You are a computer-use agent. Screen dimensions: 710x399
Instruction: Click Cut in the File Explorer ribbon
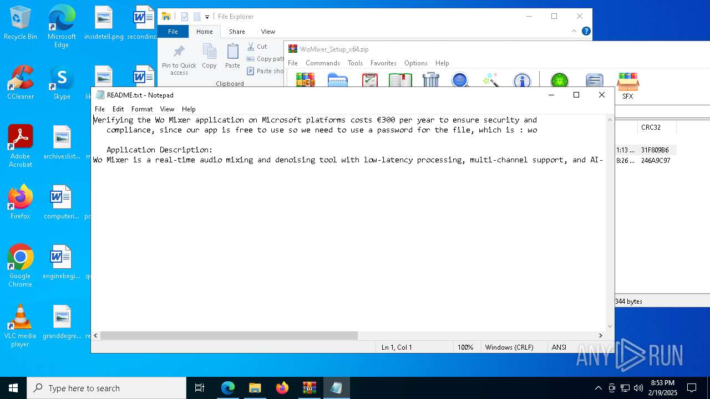coord(257,47)
